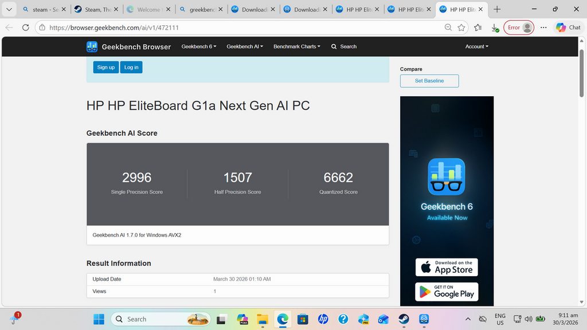
Task: Refresh the page
Action: [x=25, y=27]
